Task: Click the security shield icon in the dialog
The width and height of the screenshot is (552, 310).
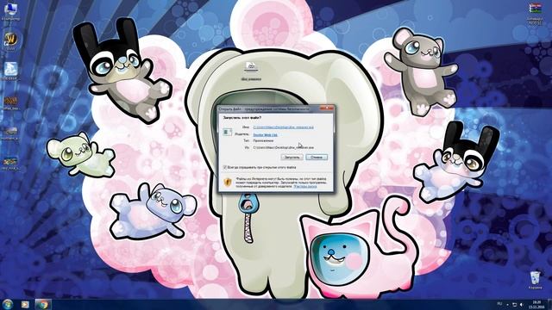Action: (228, 182)
